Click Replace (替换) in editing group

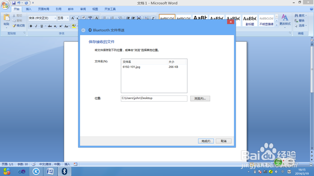point(300,21)
